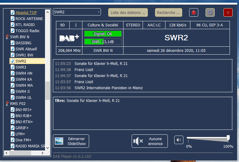Select ROCK ANTENNE in station list
239x162 pixels.
[x=29, y=19]
